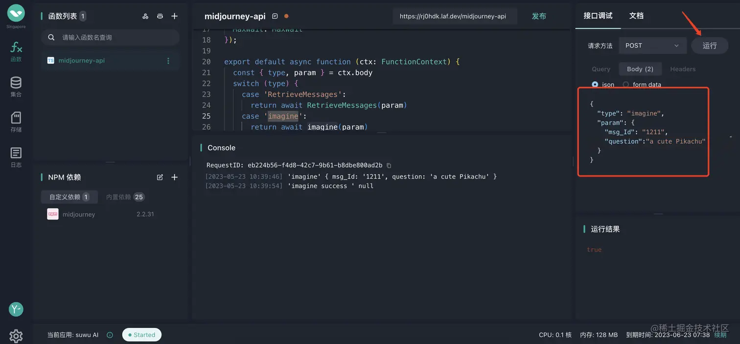740x344 pixels.
Task: Open the 存储 (storage) section
Action: 16,122
